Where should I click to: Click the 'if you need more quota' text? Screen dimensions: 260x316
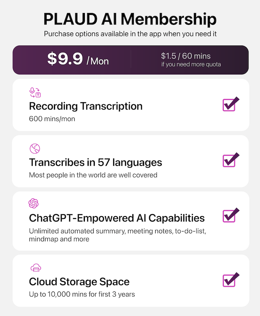click(x=191, y=65)
